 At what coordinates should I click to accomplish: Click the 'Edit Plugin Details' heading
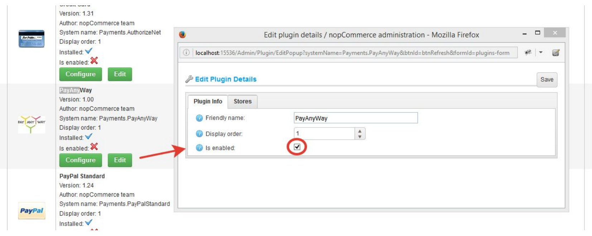pyautogui.click(x=226, y=79)
